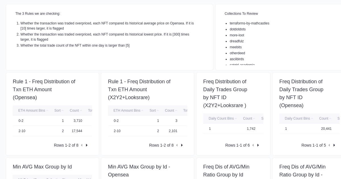
Task: Click terraforms-by-mathcastles in Collections To Review
Action: [249, 23]
